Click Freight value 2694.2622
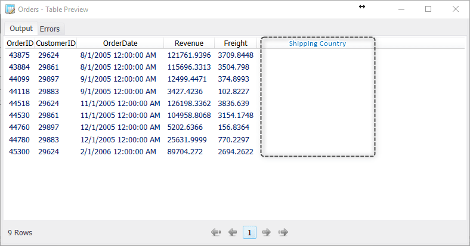Viewport: 470px width, 246px height. [x=236, y=152]
